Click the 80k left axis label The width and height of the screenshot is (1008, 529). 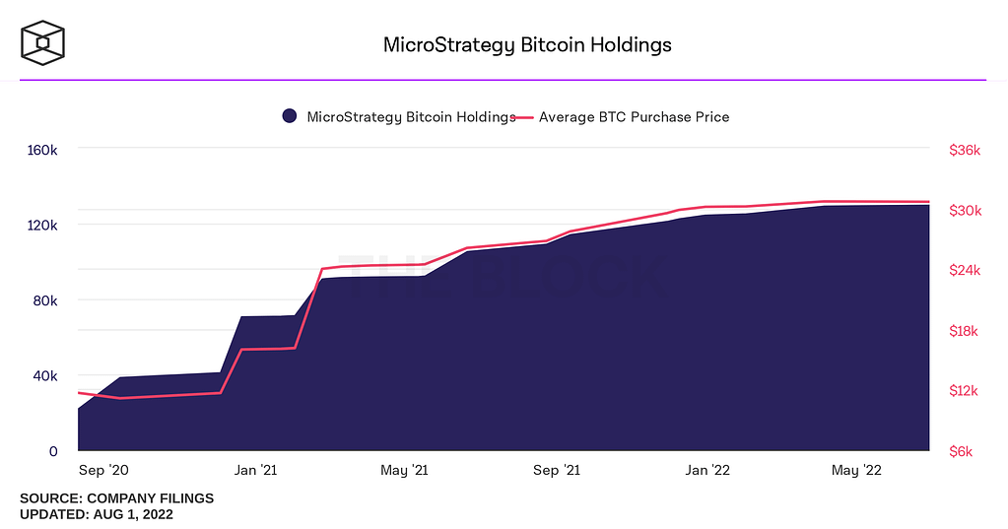click(x=45, y=300)
